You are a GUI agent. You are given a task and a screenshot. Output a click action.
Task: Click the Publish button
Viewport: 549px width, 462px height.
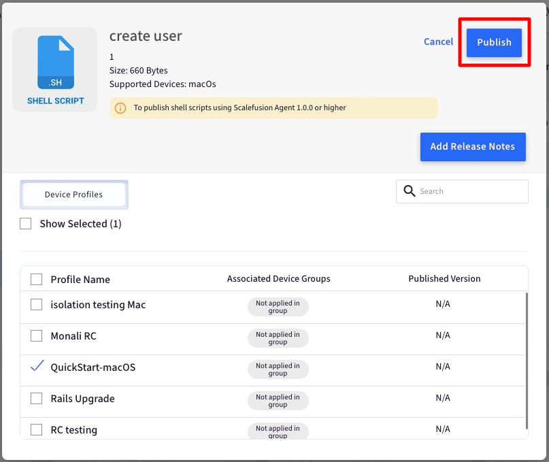pyautogui.click(x=494, y=42)
